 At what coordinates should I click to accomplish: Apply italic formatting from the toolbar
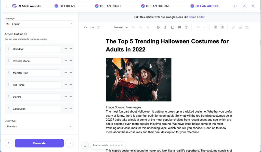pyautogui.click(x=165, y=27)
